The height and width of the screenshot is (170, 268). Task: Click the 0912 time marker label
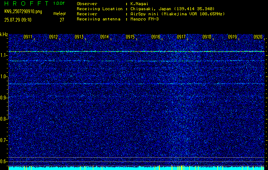pyautogui.click(x=53, y=37)
